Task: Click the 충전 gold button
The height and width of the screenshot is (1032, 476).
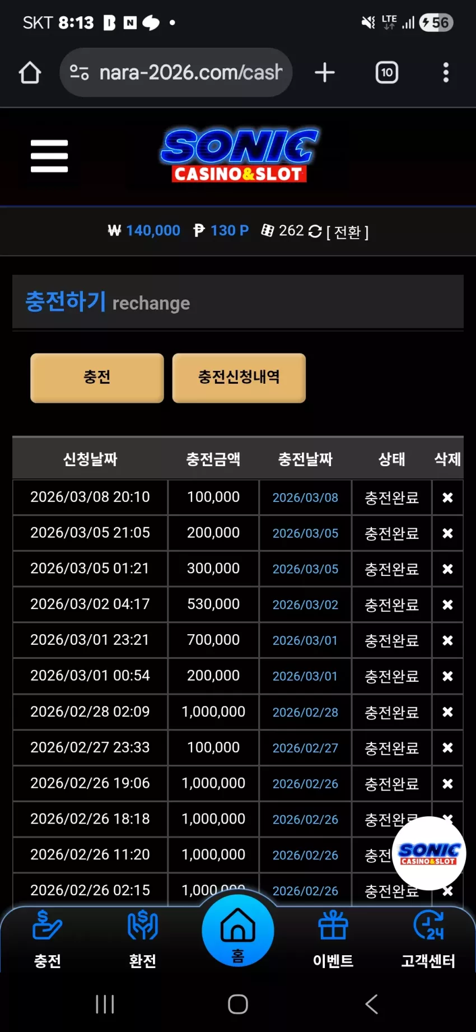Action: (97, 378)
